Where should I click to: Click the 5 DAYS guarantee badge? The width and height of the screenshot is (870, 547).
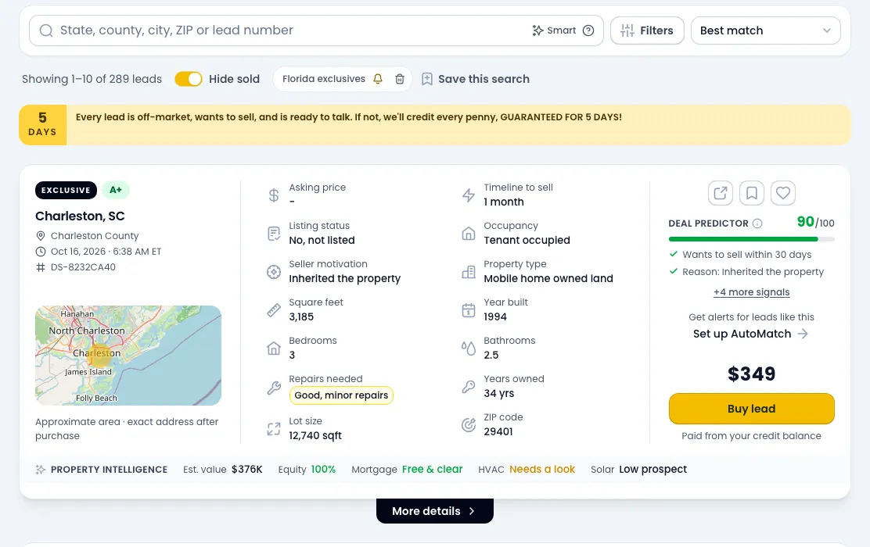tap(43, 125)
